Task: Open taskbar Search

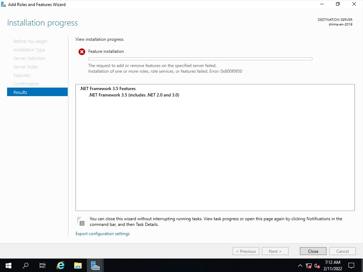Action: click(26, 265)
